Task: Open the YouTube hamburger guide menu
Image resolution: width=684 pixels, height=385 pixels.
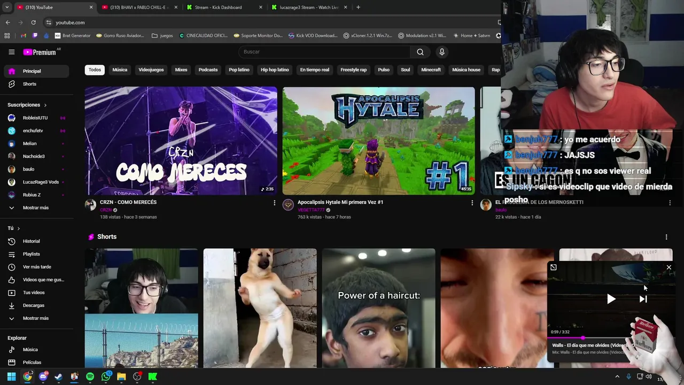Action: 11,52
